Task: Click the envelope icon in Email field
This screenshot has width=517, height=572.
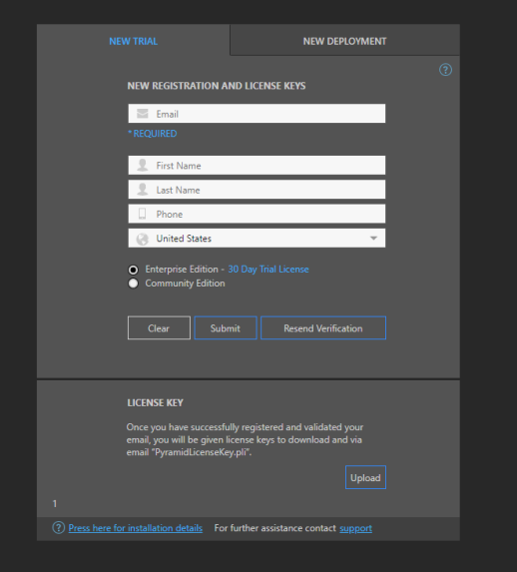Action: [143, 114]
